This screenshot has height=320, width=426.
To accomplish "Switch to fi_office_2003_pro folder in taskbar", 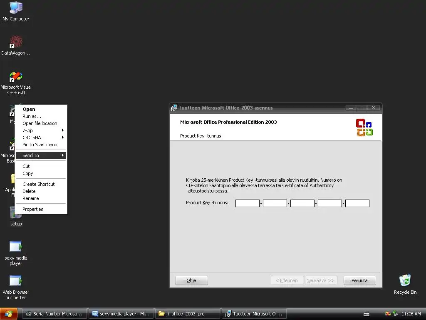I will (188, 314).
